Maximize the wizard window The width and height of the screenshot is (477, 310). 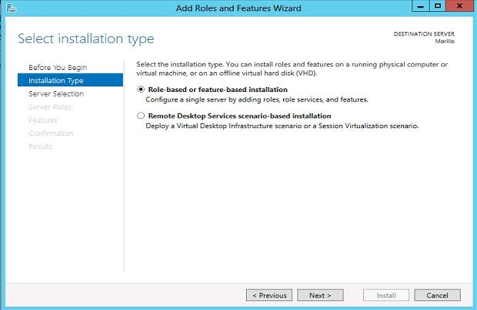click(437, 7)
